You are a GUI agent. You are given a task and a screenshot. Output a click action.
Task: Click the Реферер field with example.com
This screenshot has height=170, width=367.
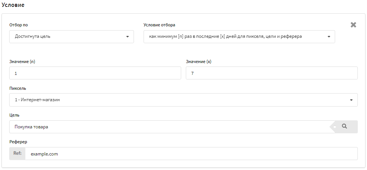191,154
